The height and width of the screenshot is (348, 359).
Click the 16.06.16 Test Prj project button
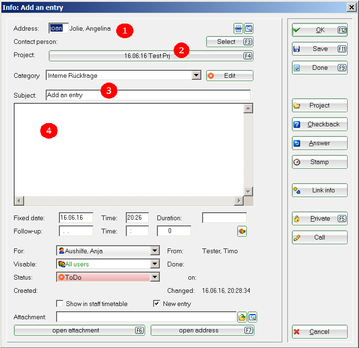click(151, 56)
